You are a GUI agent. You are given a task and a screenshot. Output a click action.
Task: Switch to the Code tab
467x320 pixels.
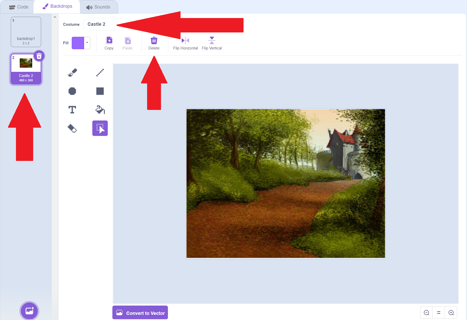19,7
